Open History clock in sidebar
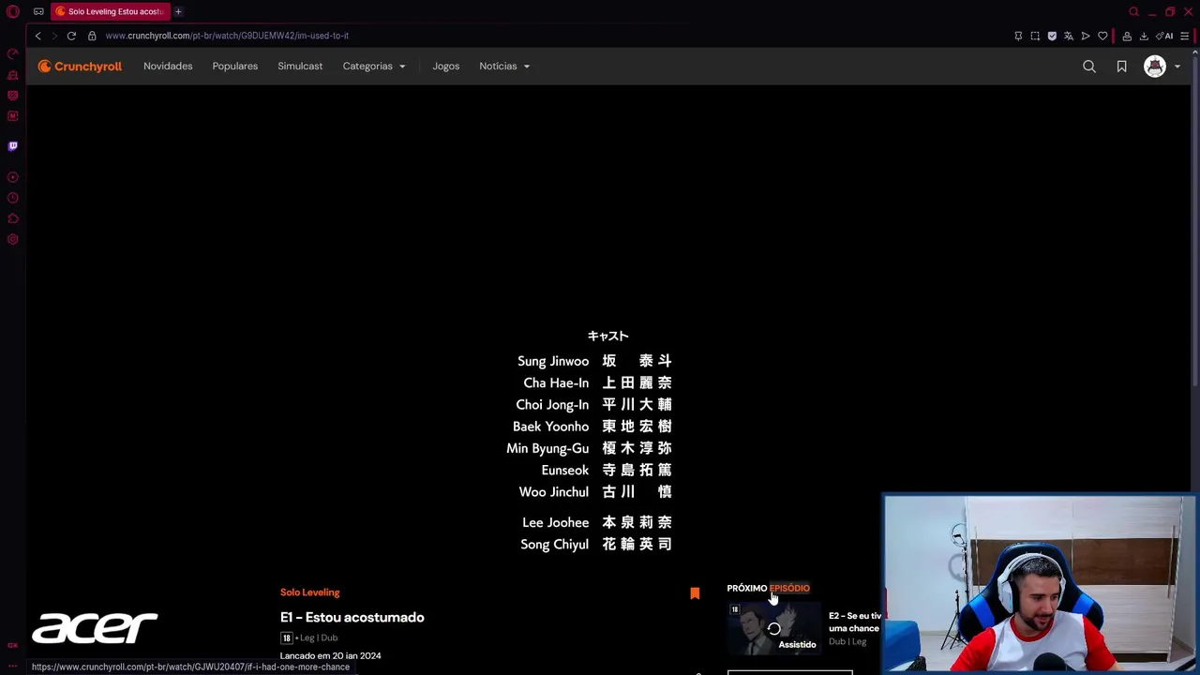Image resolution: width=1200 pixels, height=675 pixels. [13, 198]
